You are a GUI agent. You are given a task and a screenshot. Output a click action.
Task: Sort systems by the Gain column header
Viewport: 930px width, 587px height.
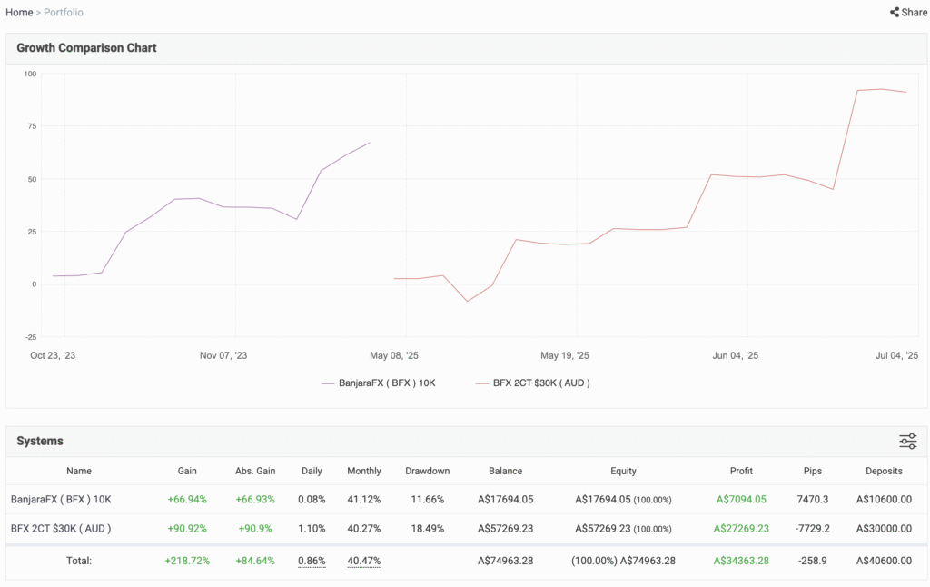[x=187, y=471]
